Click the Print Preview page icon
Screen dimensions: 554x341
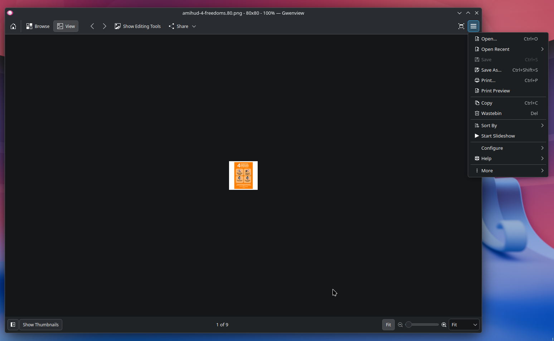tap(477, 91)
